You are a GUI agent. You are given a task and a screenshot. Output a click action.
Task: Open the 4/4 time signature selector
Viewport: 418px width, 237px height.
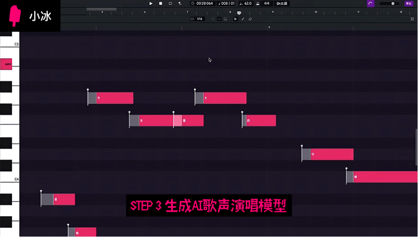point(267,3)
